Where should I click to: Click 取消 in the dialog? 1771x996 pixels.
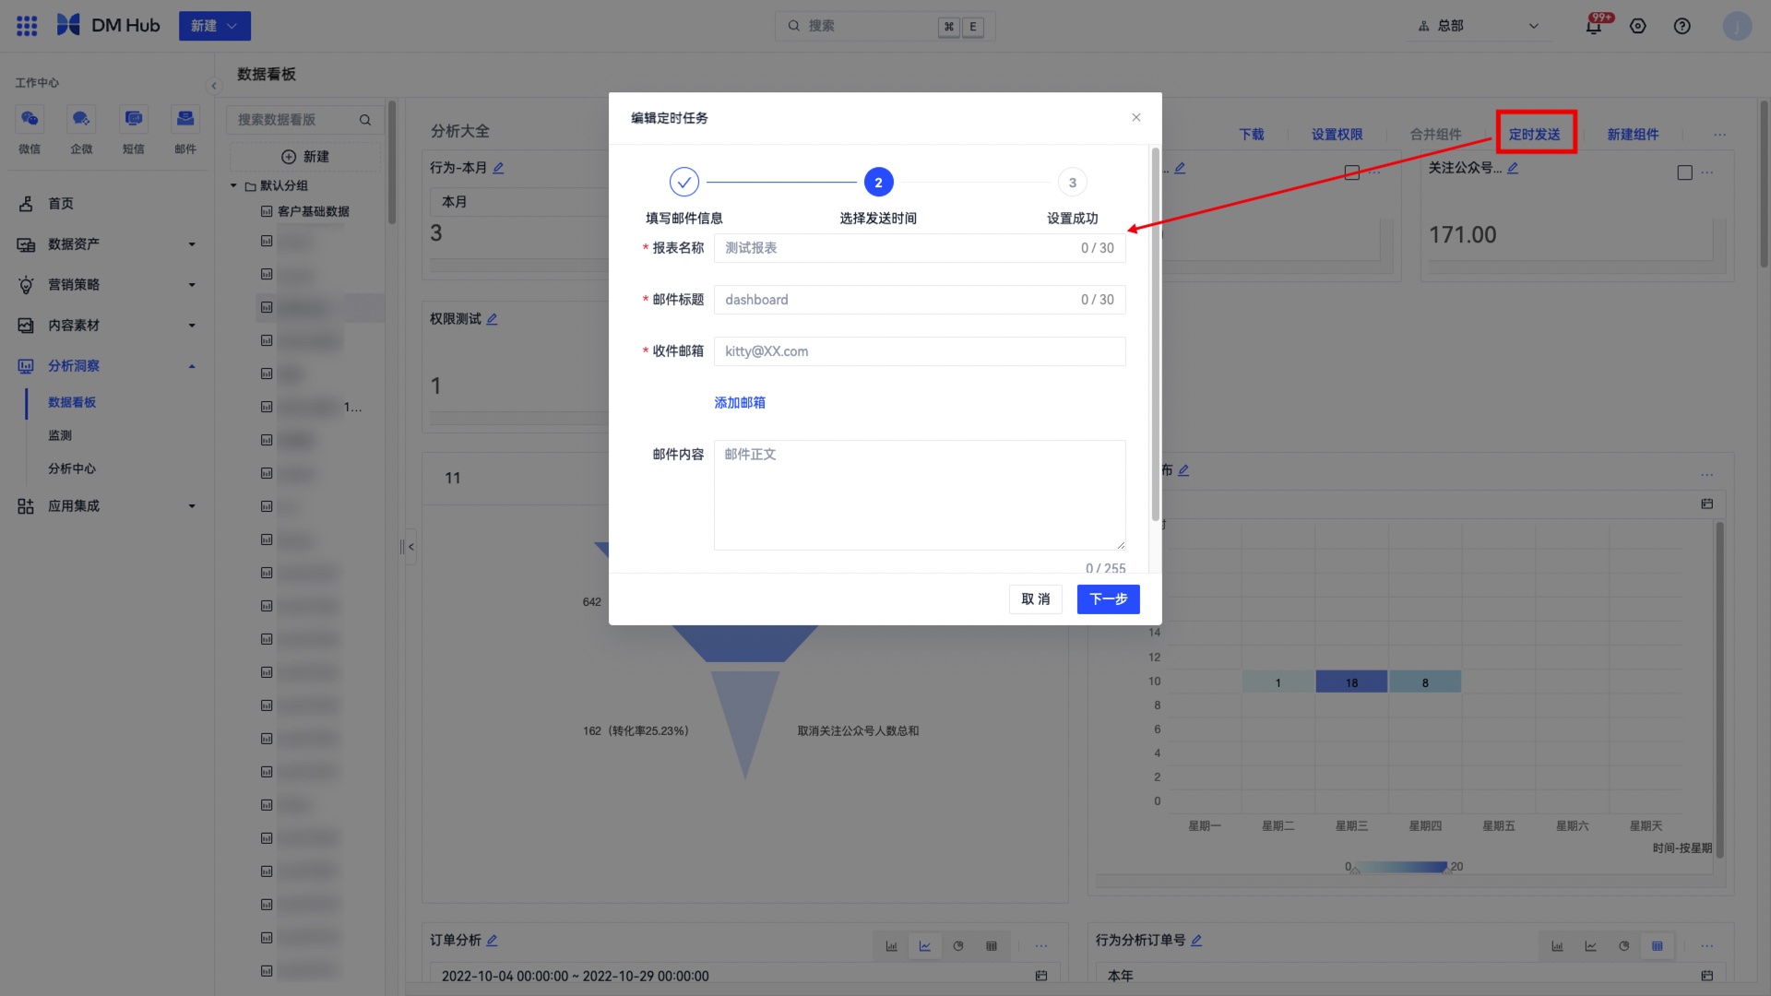point(1036,599)
